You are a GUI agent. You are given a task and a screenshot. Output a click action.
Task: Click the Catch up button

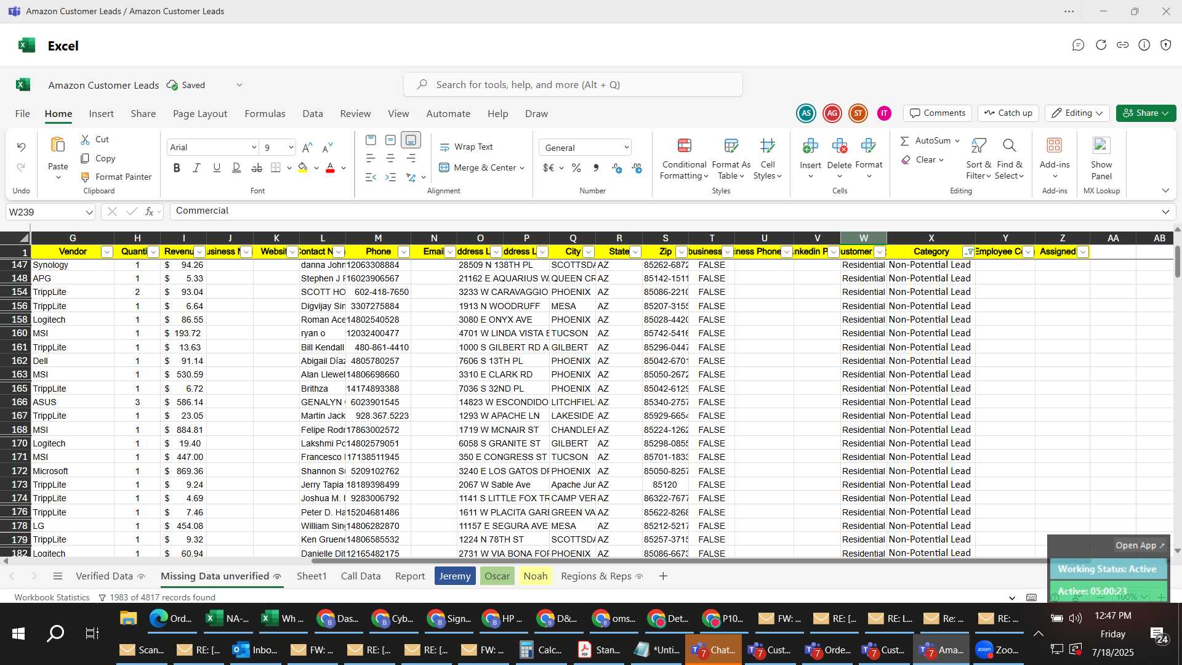click(x=1008, y=113)
